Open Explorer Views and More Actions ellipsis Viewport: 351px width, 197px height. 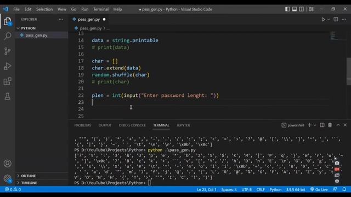pos(61,20)
